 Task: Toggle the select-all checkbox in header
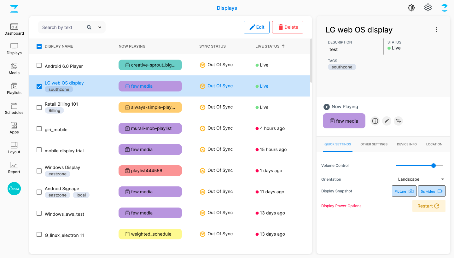(x=39, y=46)
